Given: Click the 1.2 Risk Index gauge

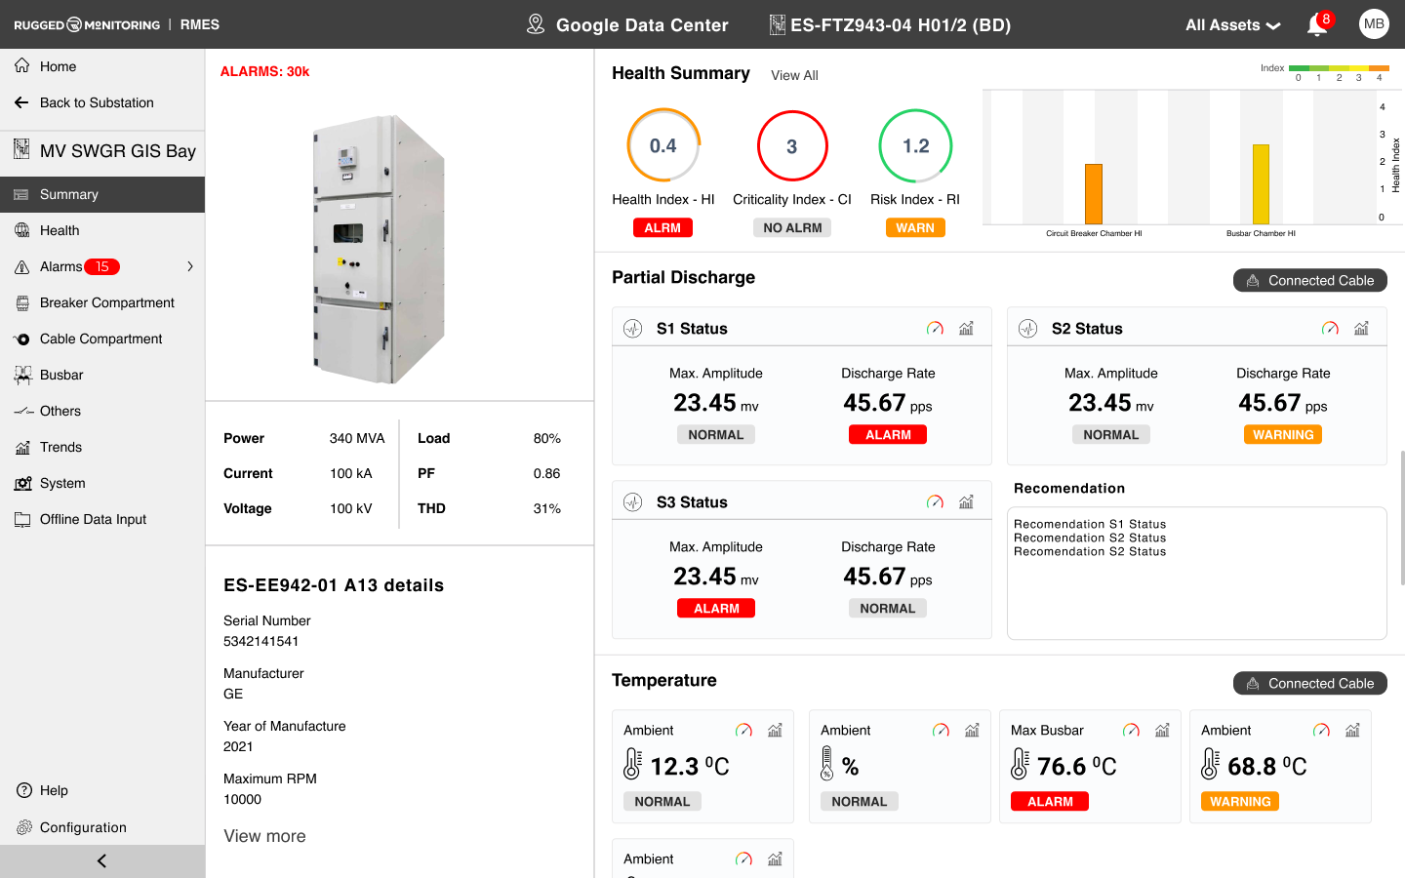Looking at the screenshot, I should pos(915,145).
